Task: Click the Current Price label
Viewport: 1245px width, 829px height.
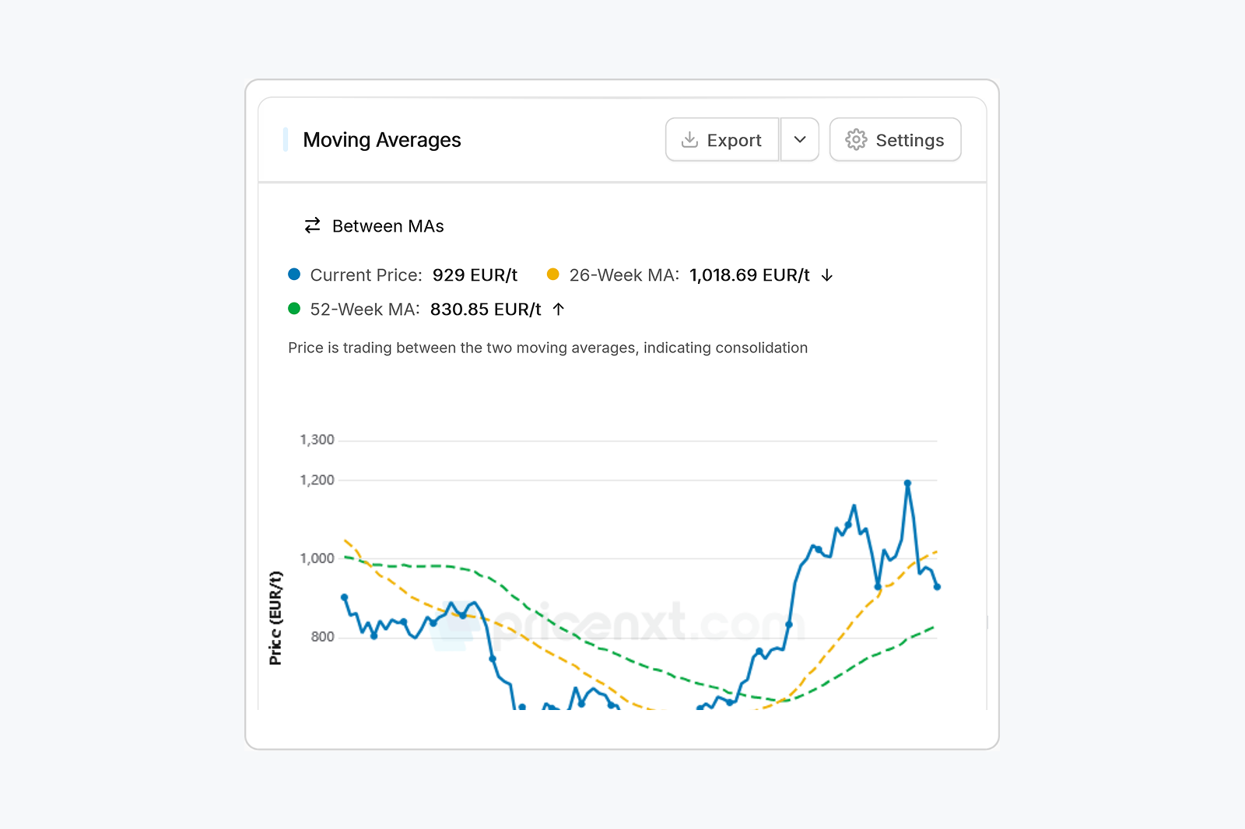Action: (366, 275)
